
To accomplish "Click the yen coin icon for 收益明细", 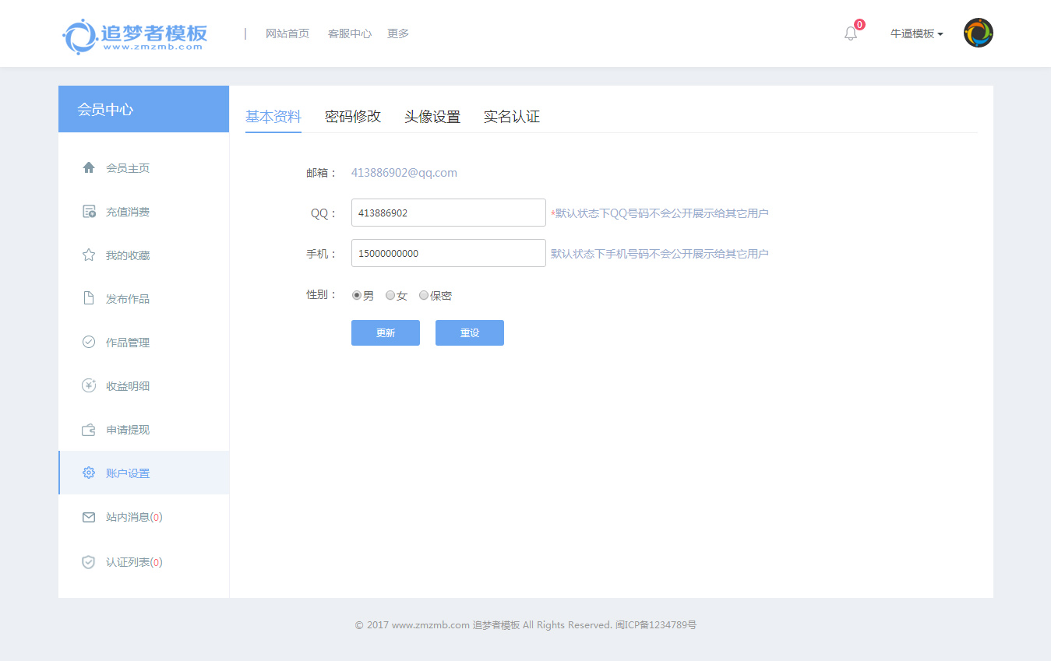I will [89, 386].
